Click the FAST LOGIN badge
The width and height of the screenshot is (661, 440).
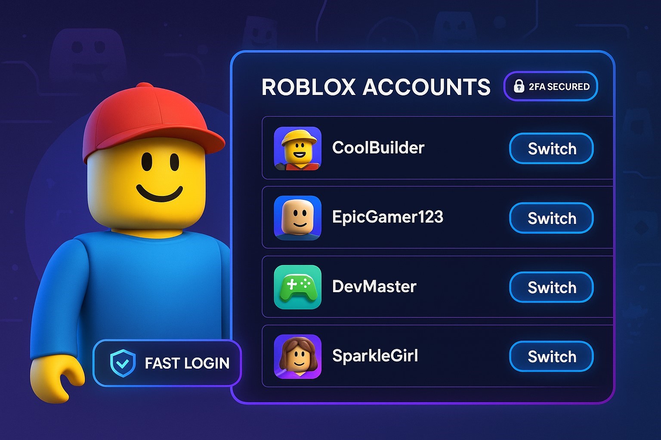pos(167,363)
